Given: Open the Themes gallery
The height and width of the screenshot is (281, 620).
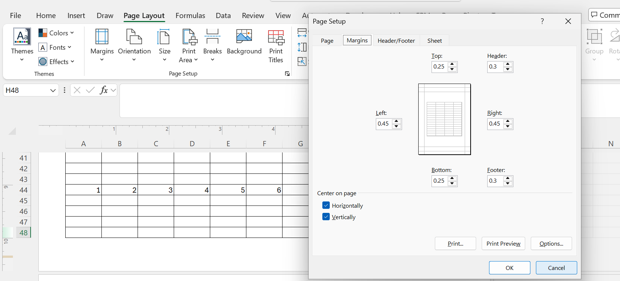Looking at the screenshot, I should pyautogui.click(x=22, y=45).
